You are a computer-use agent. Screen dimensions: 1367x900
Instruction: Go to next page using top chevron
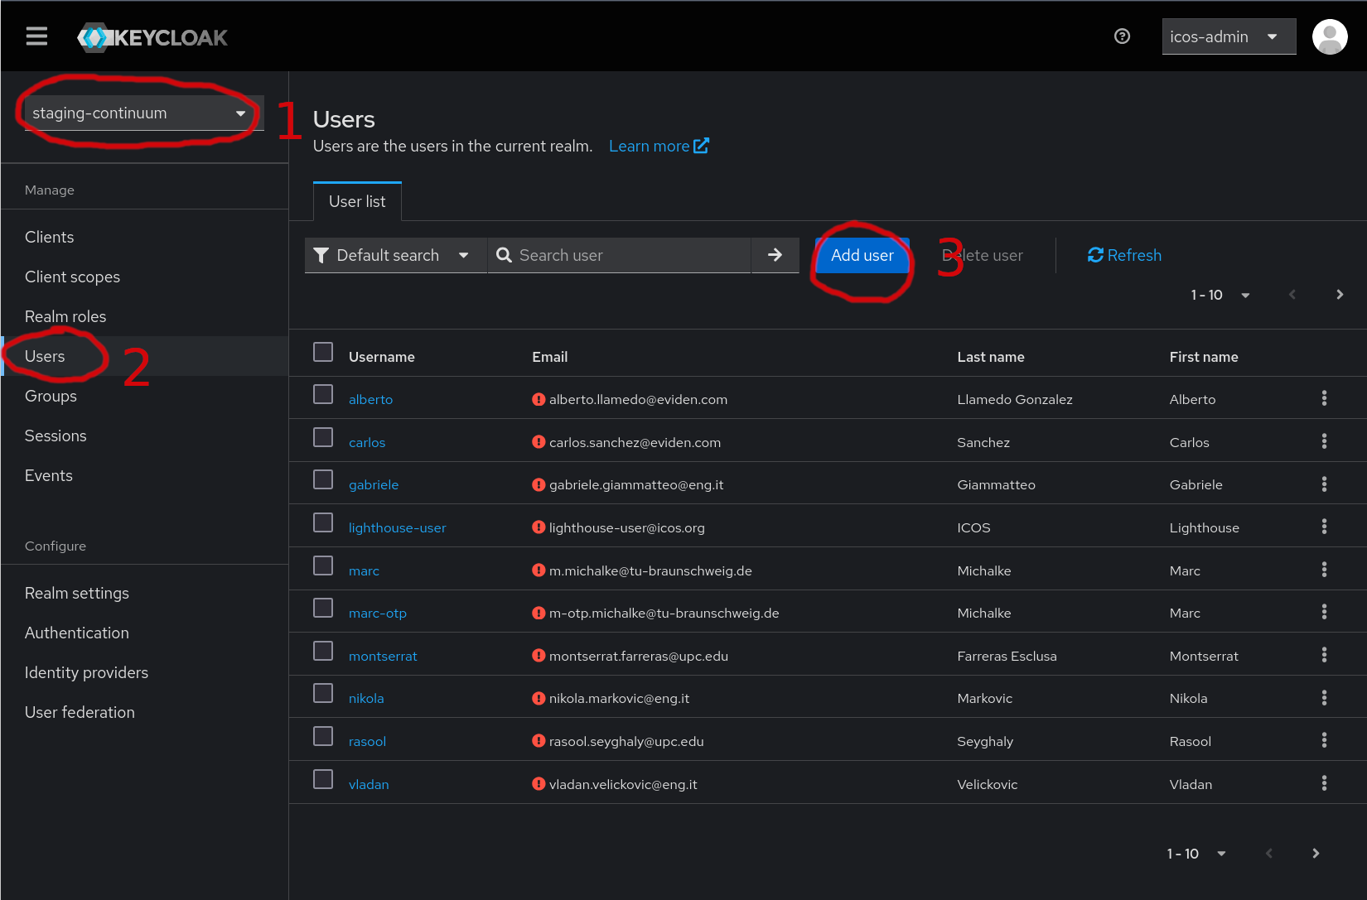[x=1340, y=295]
